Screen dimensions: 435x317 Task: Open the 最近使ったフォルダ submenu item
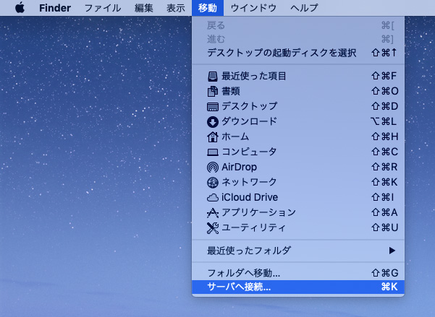(x=298, y=251)
